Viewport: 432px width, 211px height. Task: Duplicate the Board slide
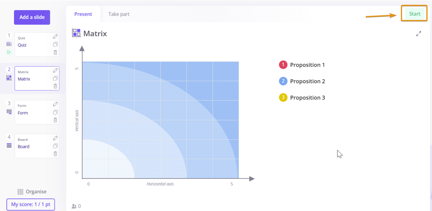[55, 146]
